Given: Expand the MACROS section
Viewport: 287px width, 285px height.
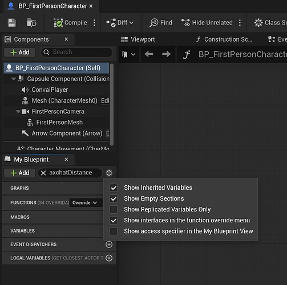Looking at the screenshot, I should tap(52, 217).
